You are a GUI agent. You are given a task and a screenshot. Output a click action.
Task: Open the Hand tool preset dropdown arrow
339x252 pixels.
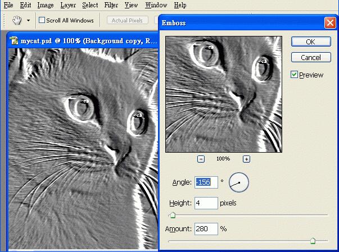(28, 20)
